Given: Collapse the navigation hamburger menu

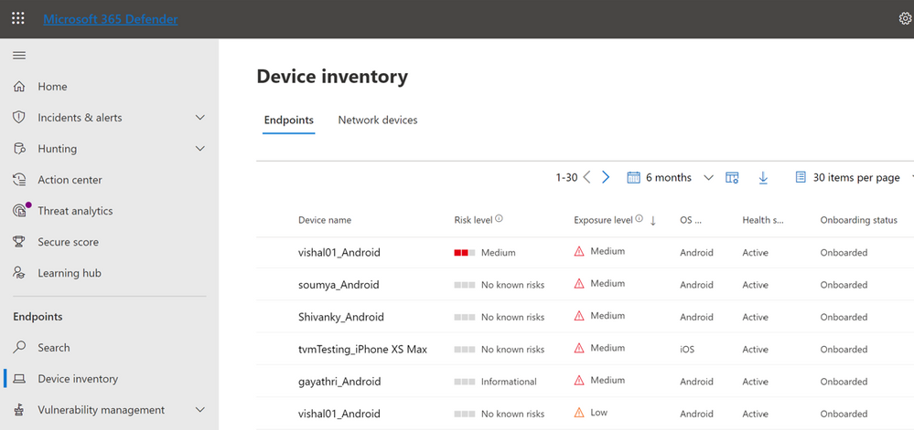Looking at the screenshot, I should 18,56.
